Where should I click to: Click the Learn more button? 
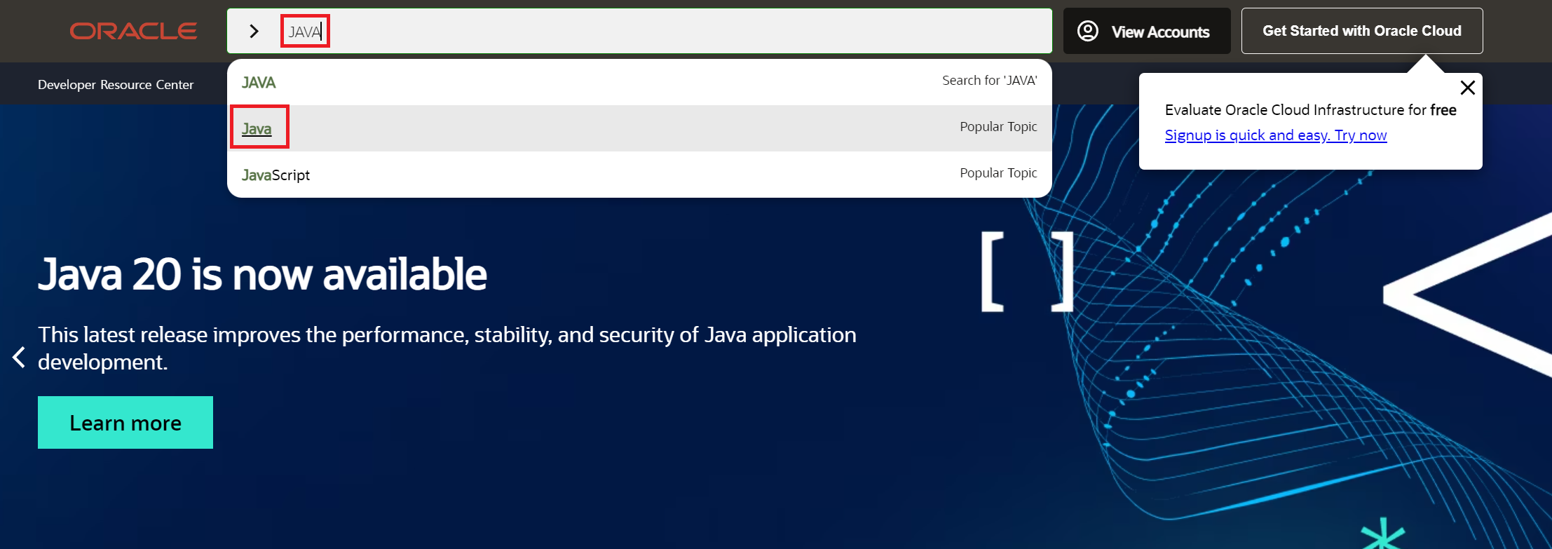125,422
